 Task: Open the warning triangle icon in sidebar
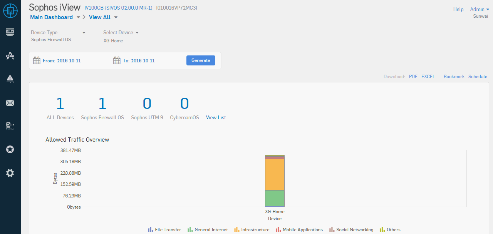point(10,79)
